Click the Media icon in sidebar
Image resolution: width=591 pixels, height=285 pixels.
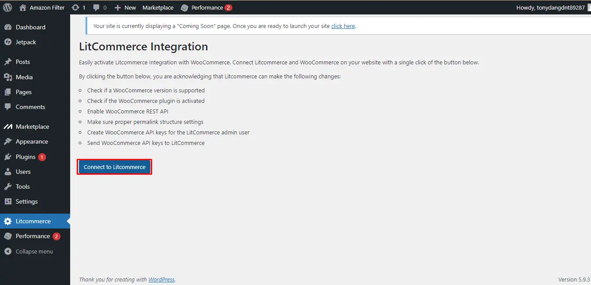[x=8, y=77]
